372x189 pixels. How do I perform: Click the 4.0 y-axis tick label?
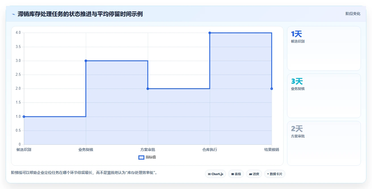coord(18,33)
